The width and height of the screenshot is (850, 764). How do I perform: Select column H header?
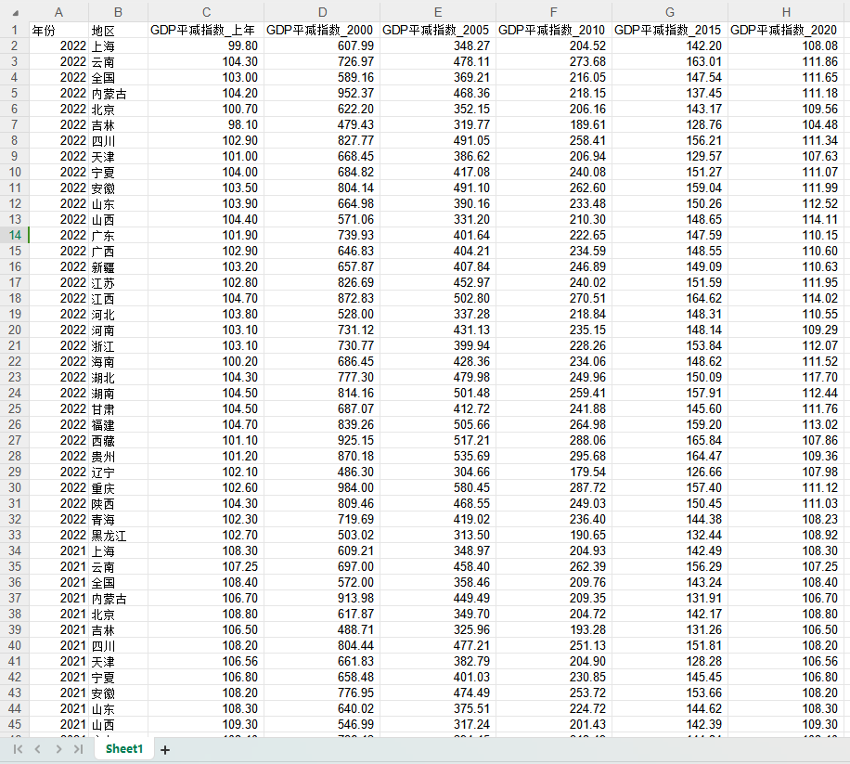click(786, 12)
